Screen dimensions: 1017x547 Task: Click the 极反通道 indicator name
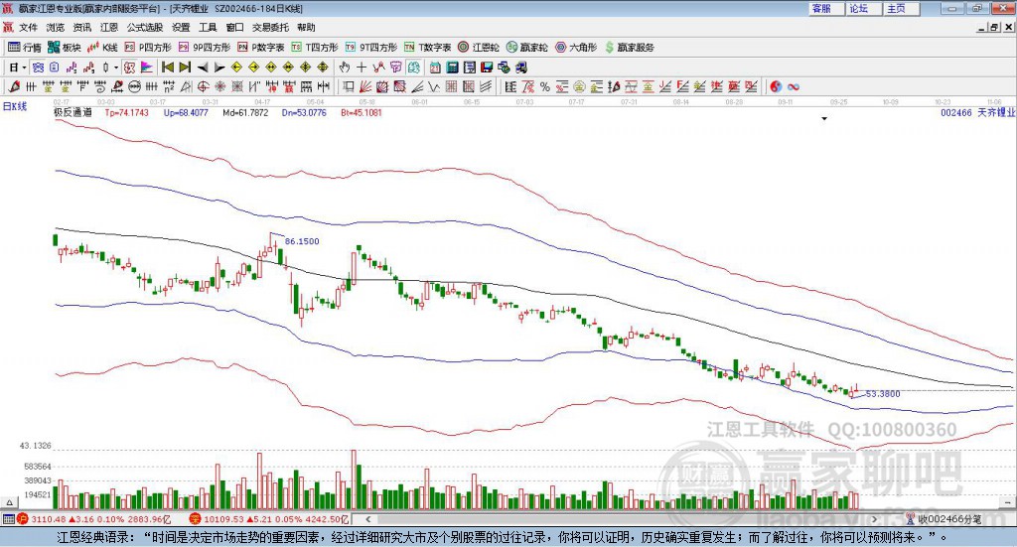pyautogui.click(x=73, y=113)
